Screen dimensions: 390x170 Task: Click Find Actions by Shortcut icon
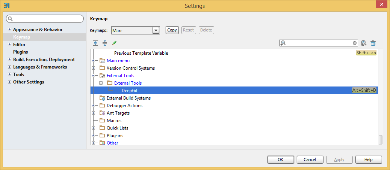point(363,43)
